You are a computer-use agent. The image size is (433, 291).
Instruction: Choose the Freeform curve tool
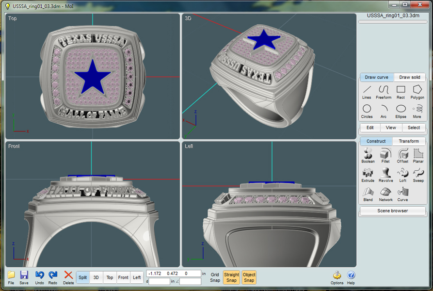pyautogui.click(x=384, y=92)
